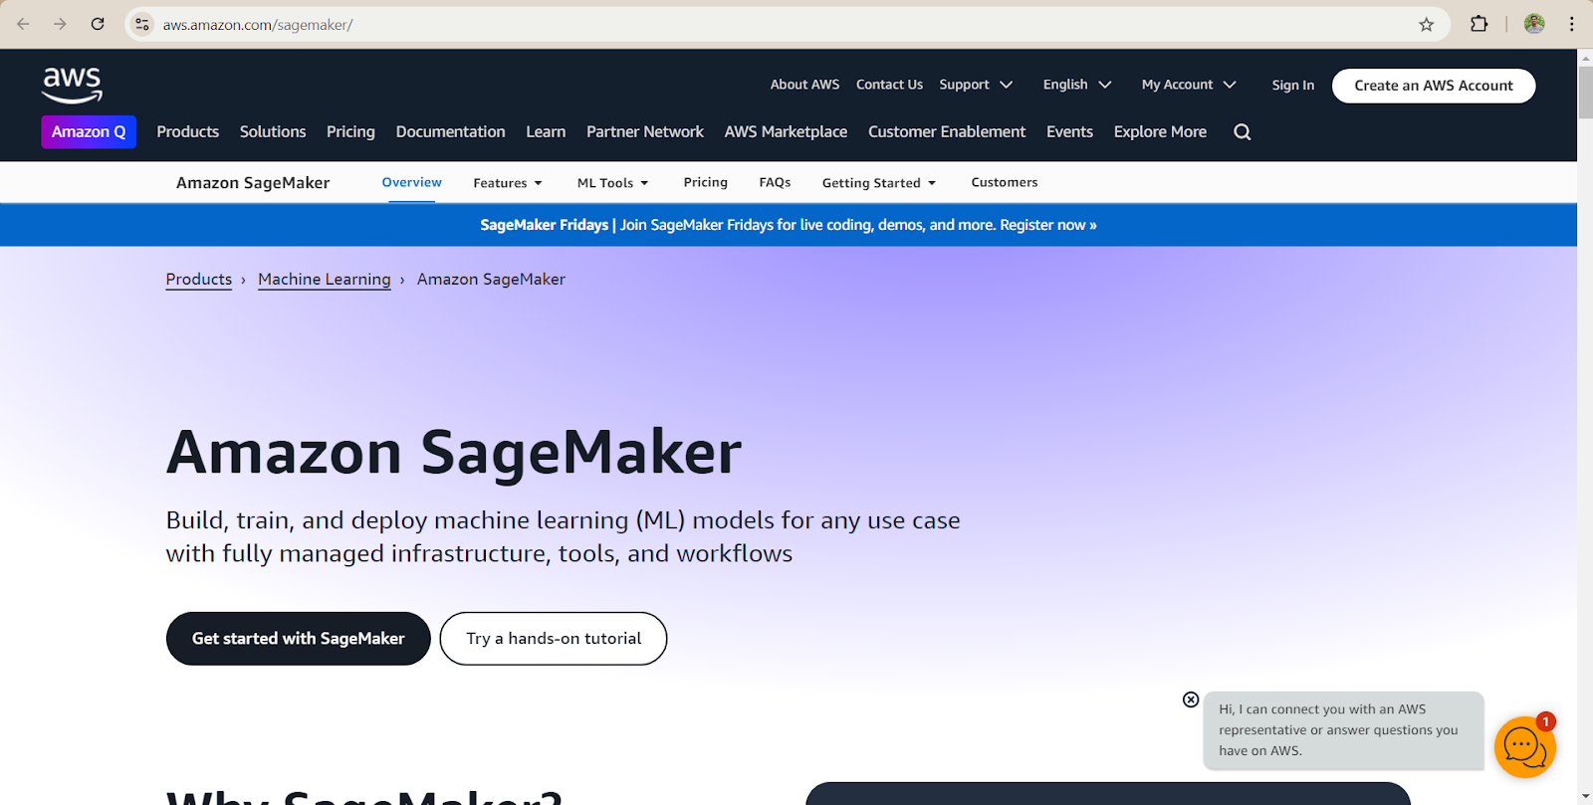This screenshot has height=805, width=1593.
Task: Expand the Getting Started dropdown
Action: [x=879, y=183]
